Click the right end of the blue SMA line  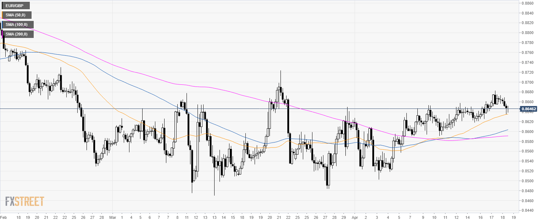point(508,130)
